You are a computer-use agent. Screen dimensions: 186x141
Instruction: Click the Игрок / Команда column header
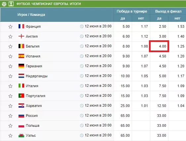coord(31,15)
